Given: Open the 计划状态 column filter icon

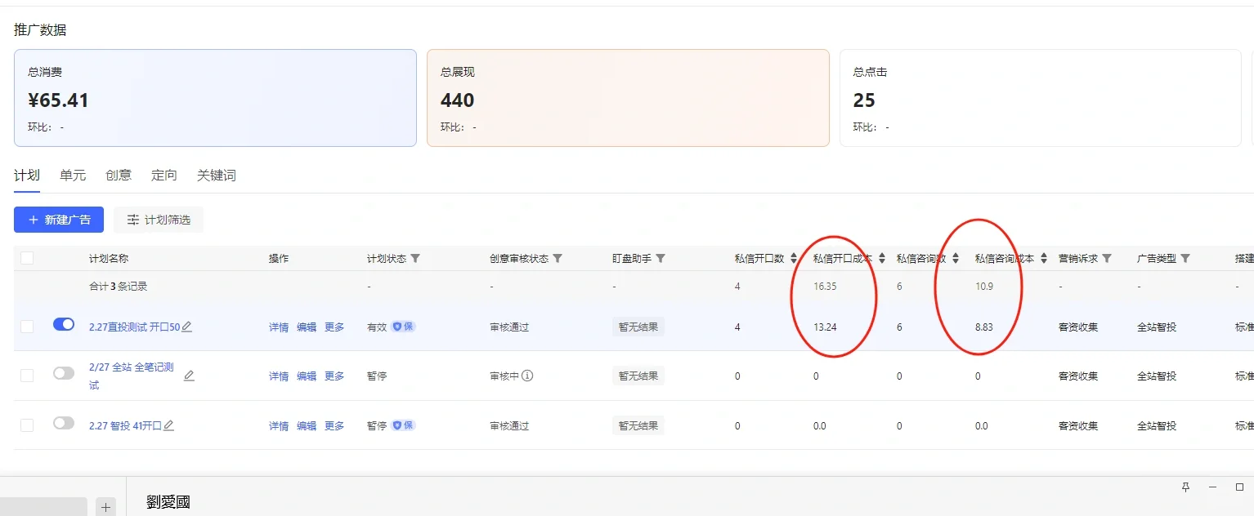Looking at the screenshot, I should coord(415,259).
